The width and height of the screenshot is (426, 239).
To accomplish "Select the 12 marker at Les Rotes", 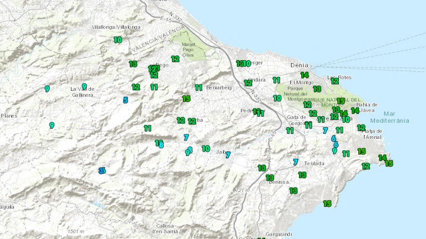I will click(334, 81).
